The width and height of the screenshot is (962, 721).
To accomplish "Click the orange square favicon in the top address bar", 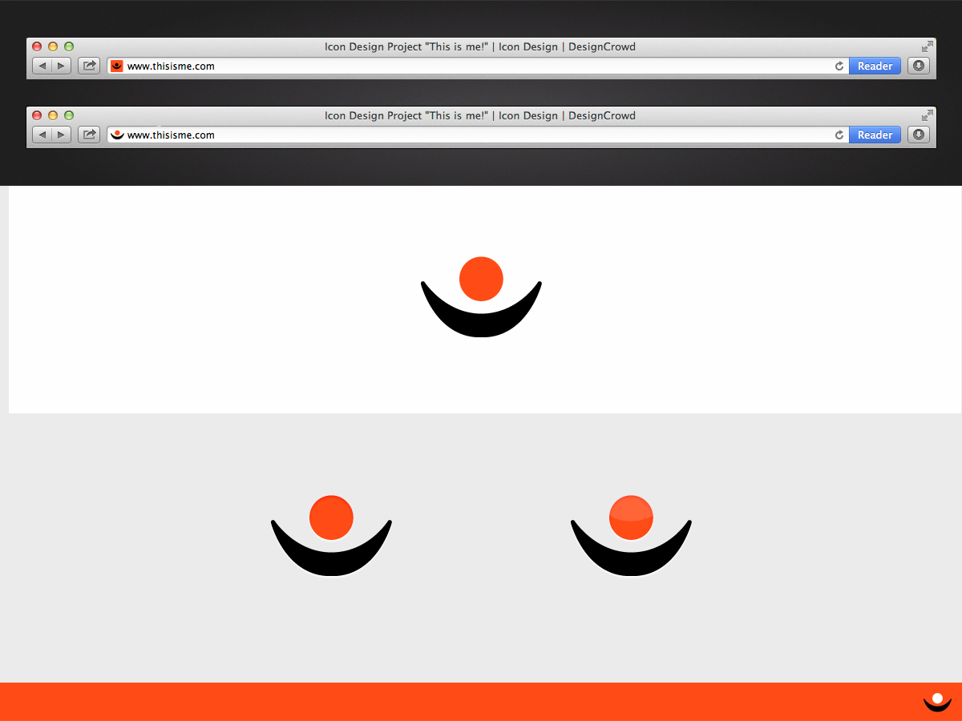I will click(117, 66).
